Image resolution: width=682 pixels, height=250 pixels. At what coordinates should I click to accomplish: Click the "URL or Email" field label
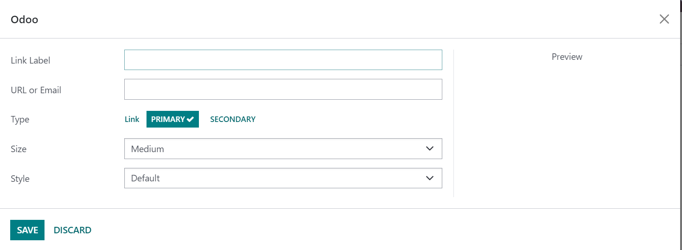click(36, 90)
